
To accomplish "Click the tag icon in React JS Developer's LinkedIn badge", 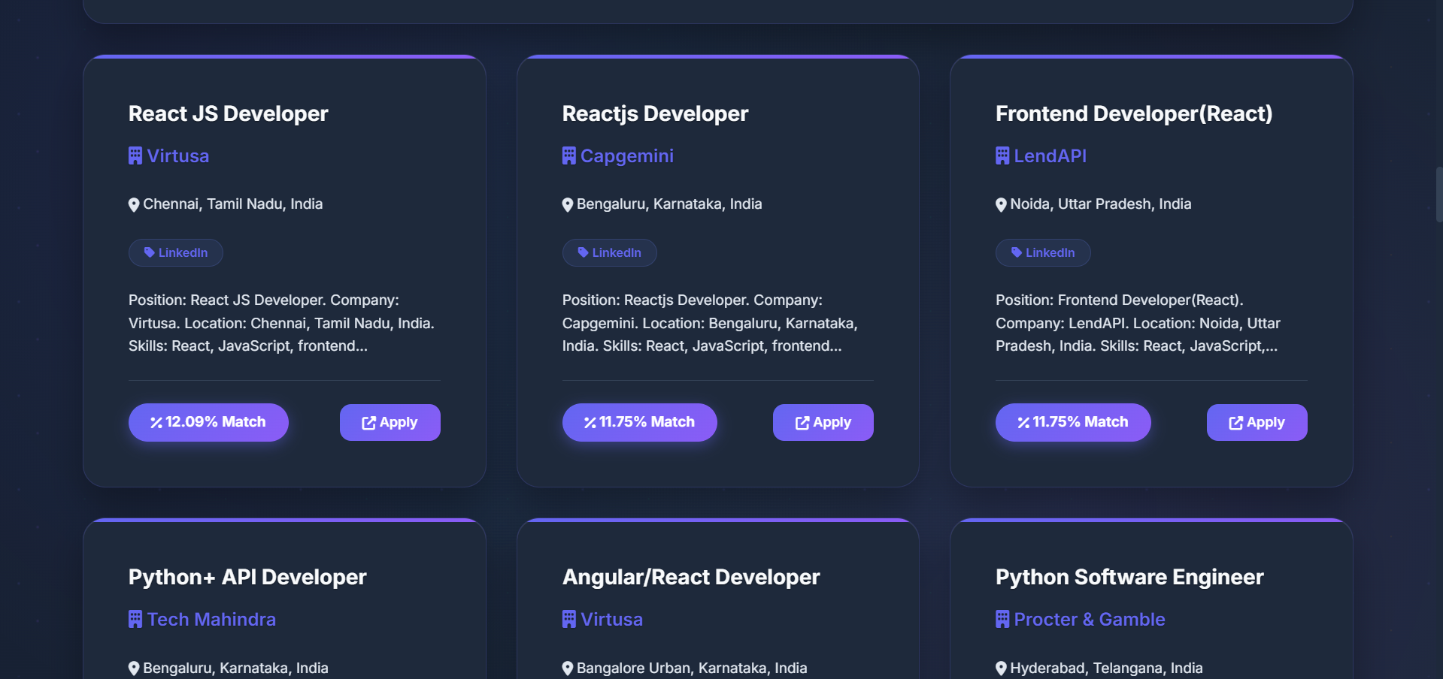I will pos(149,252).
